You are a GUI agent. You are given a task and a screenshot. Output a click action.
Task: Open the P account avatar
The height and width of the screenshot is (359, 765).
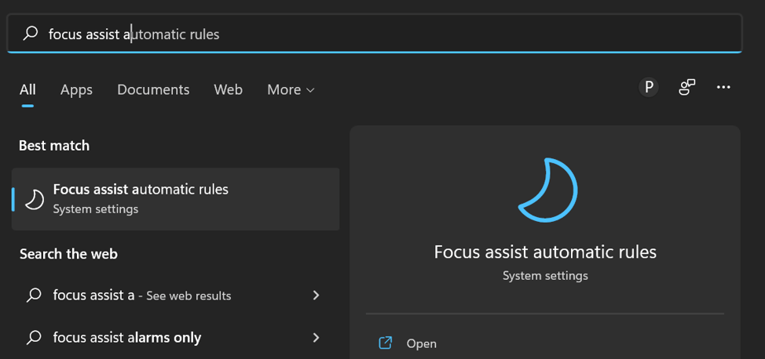pyautogui.click(x=649, y=87)
